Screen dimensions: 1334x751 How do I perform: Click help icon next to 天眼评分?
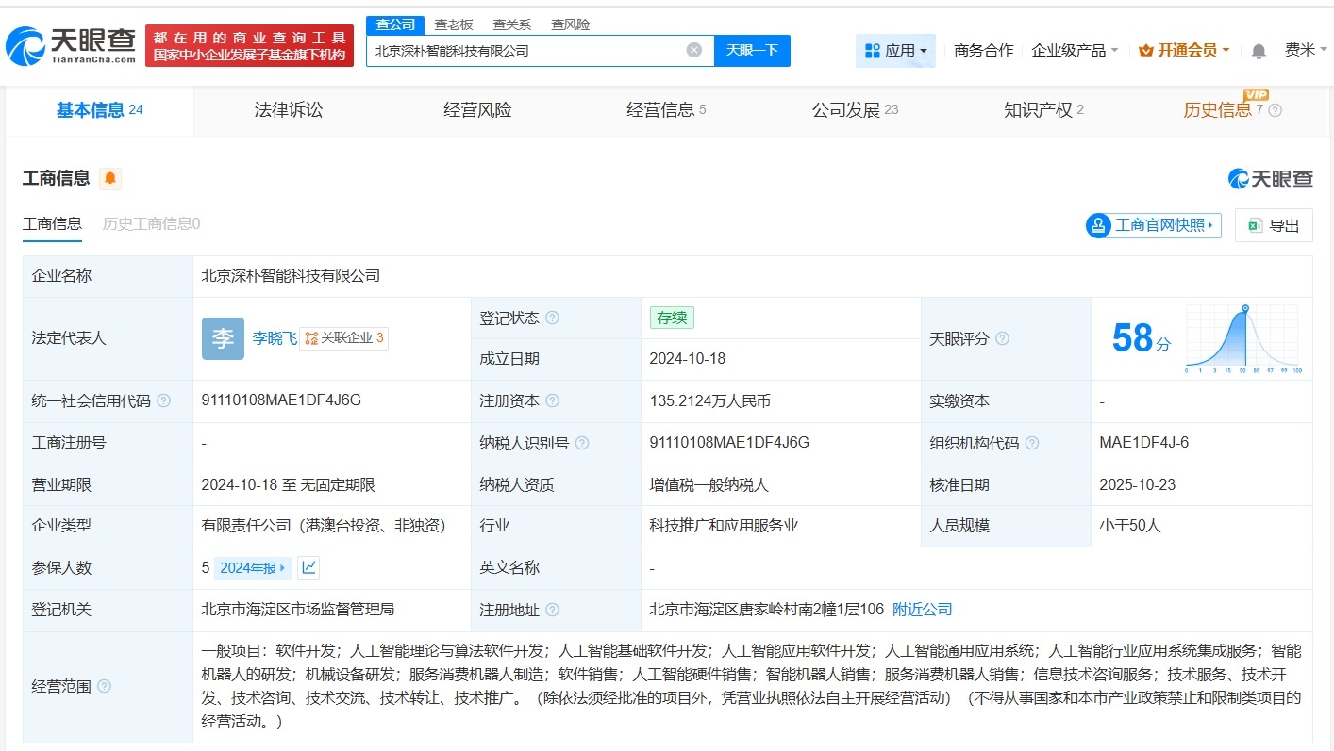(x=1003, y=337)
